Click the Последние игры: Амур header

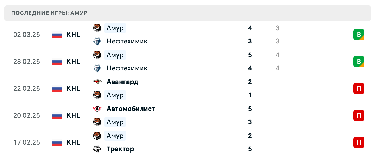click(x=50, y=13)
